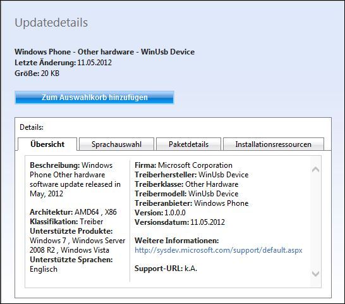Click the Unterstützte Sprachen Englisch value
345x304 pixels.
44,269
